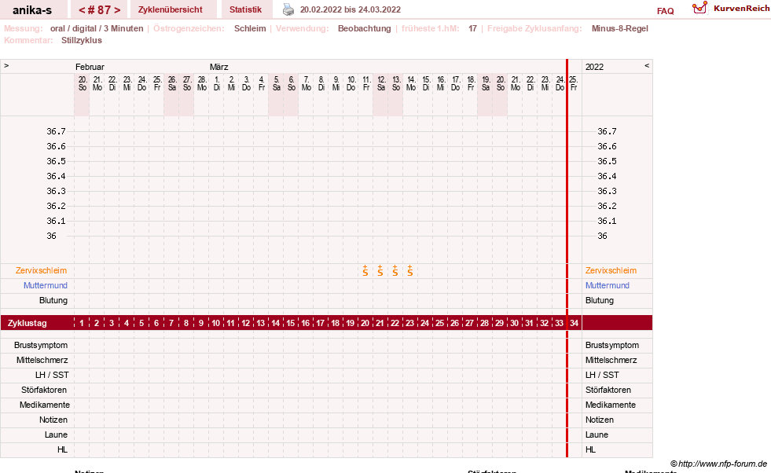This screenshot has width=771, height=473.
Task: Click the cervical mucus S+ symbol on 13. So
Action: click(395, 270)
